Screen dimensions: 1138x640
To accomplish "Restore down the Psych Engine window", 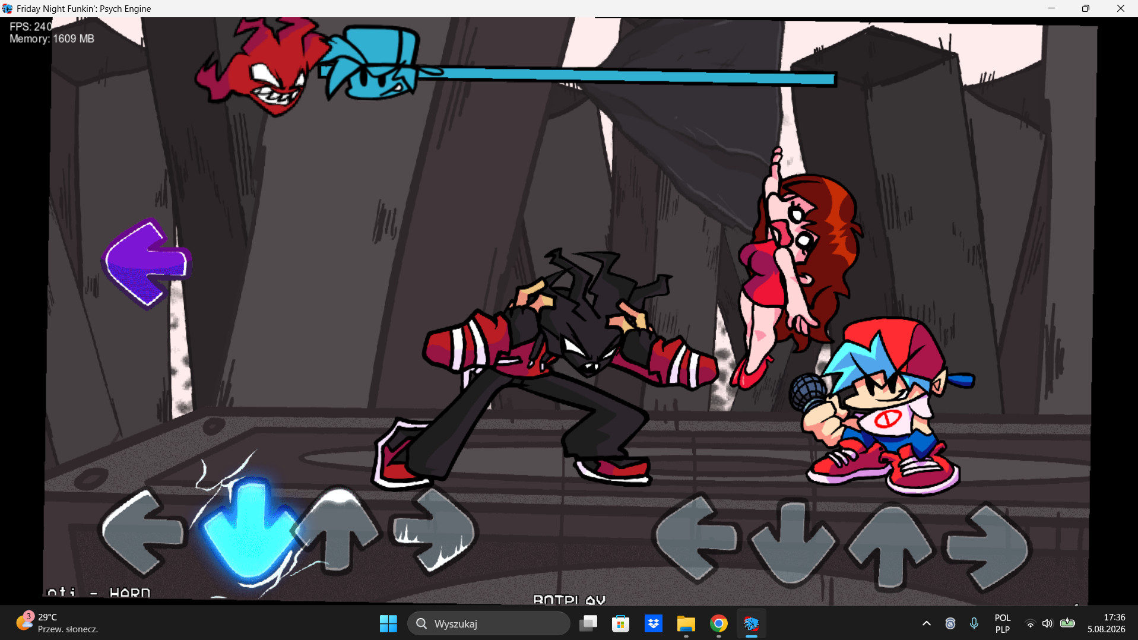I will pyautogui.click(x=1086, y=8).
